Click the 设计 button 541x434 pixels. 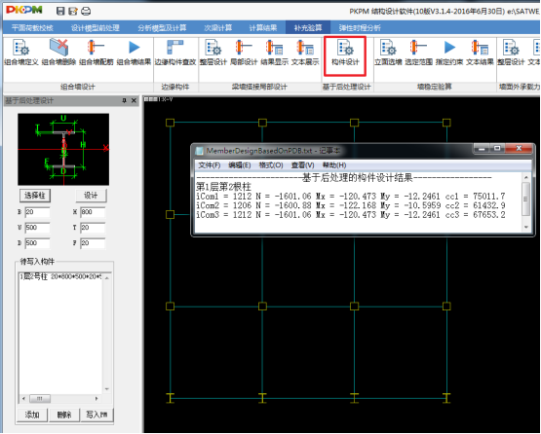coord(91,196)
